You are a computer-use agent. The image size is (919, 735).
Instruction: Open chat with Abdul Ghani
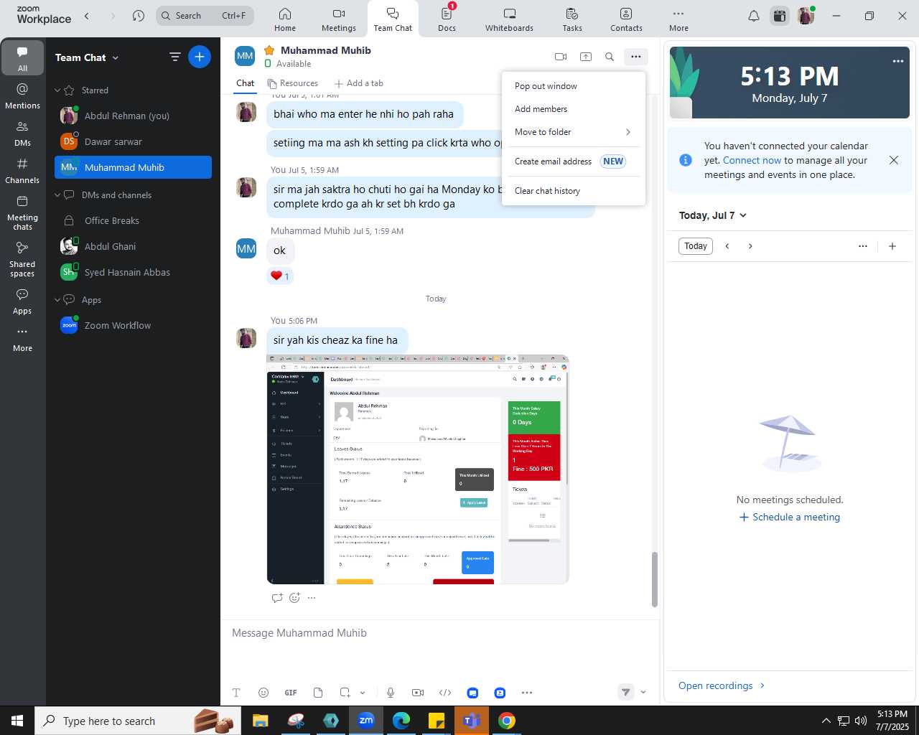coord(133,246)
